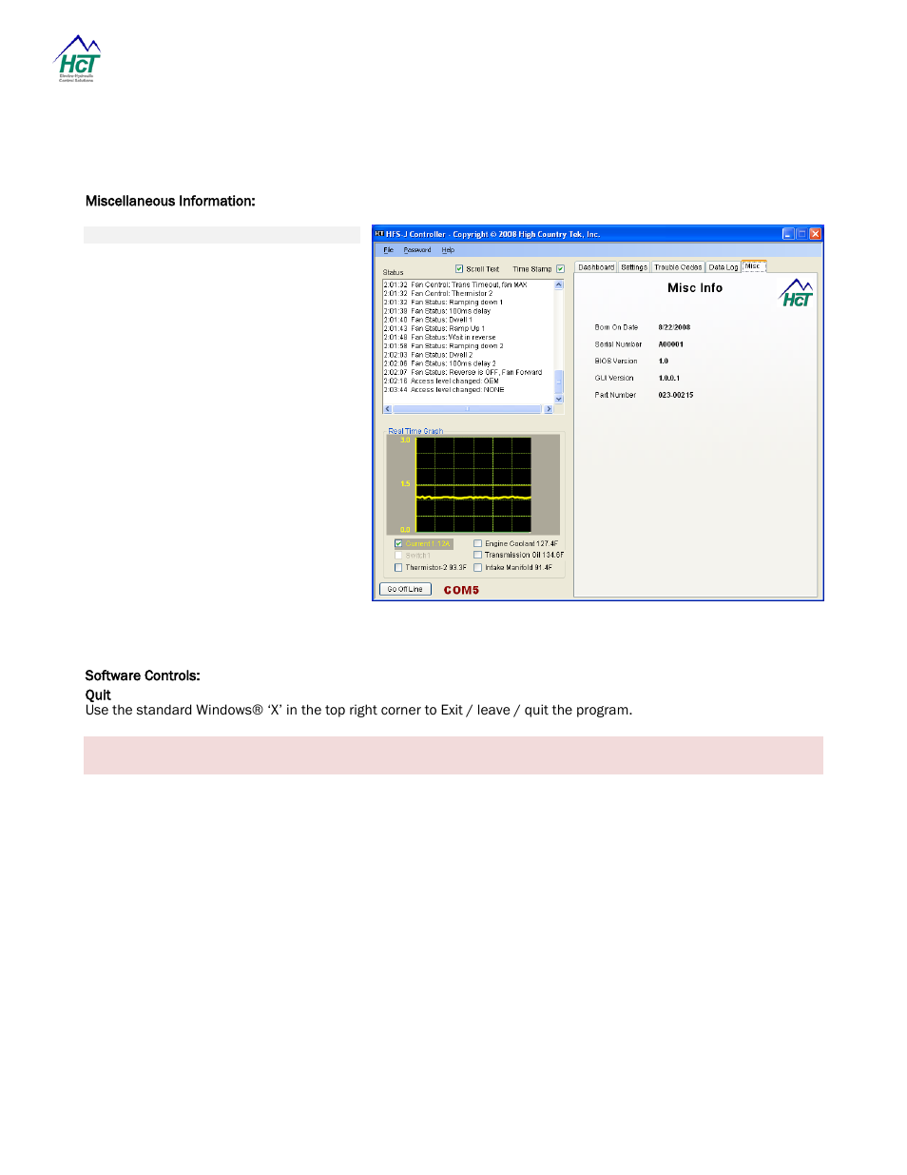
Task: Click the Misc Info heading
Action: pos(695,288)
